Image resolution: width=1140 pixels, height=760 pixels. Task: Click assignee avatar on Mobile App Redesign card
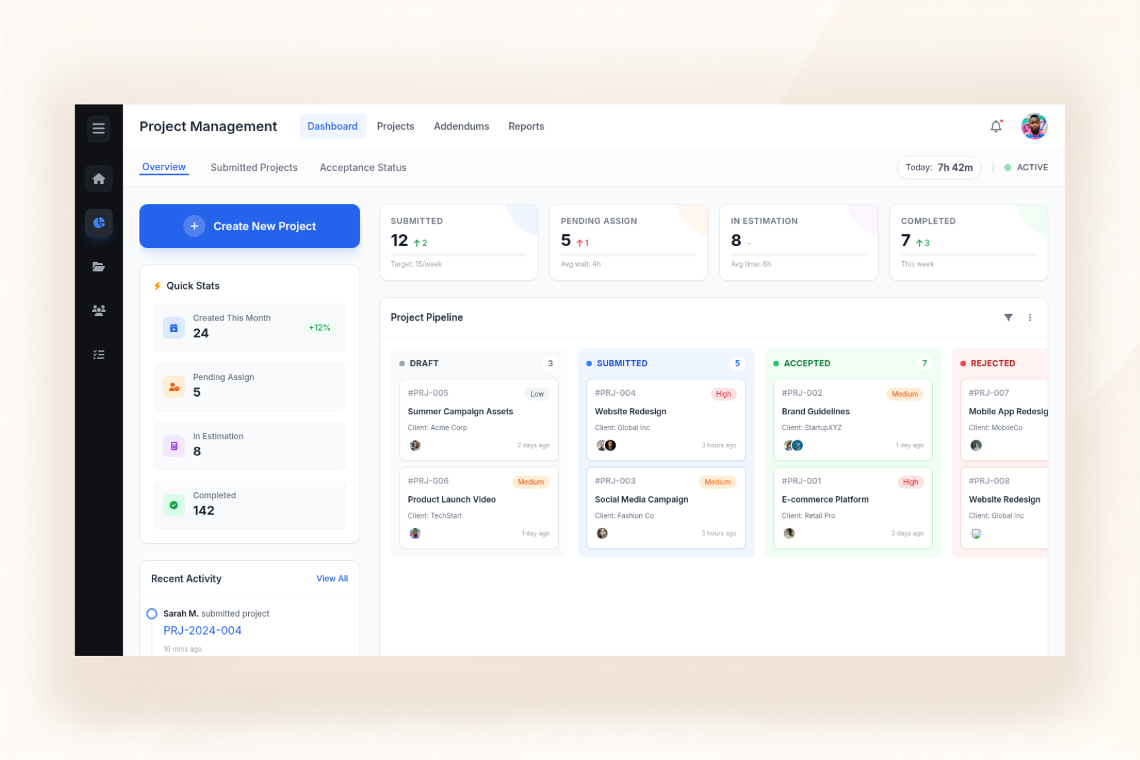pyautogui.click(x=976, y=445)
